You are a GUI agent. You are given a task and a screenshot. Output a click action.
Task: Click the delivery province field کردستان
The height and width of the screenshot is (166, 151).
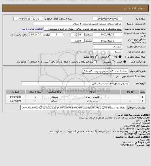107,46
